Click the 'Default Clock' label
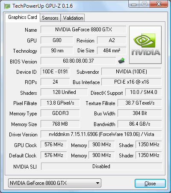 pyautogui.click(x=23, y=156)
